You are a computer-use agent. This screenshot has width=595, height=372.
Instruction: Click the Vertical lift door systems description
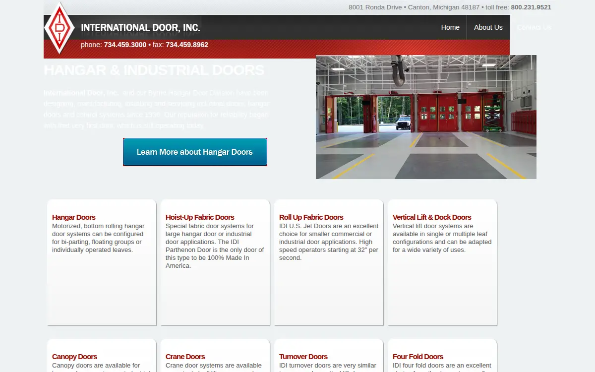point(442,238)
